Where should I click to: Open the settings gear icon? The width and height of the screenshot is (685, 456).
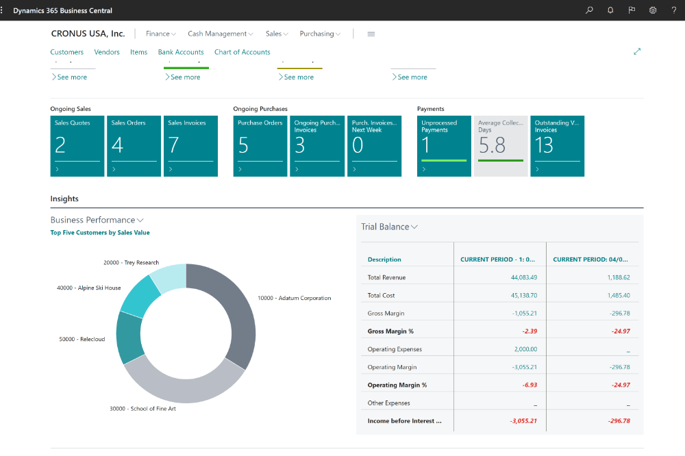tap(653, 10)
